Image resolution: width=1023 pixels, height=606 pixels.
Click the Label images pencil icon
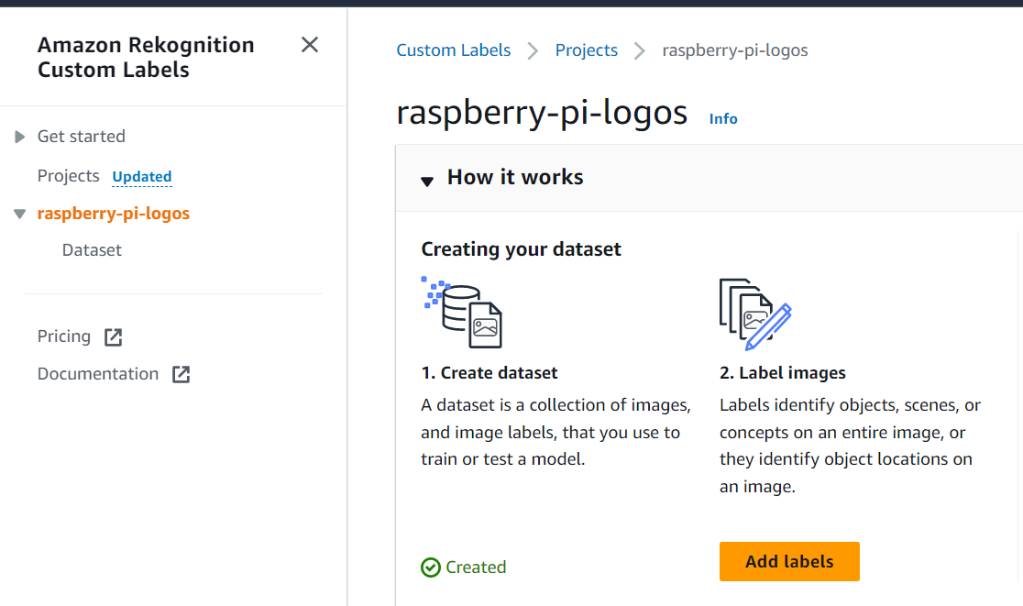(x=755, y=314)
